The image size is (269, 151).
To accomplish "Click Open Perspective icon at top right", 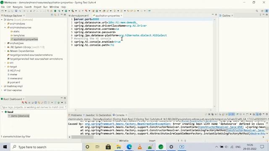I will point(262,11).
